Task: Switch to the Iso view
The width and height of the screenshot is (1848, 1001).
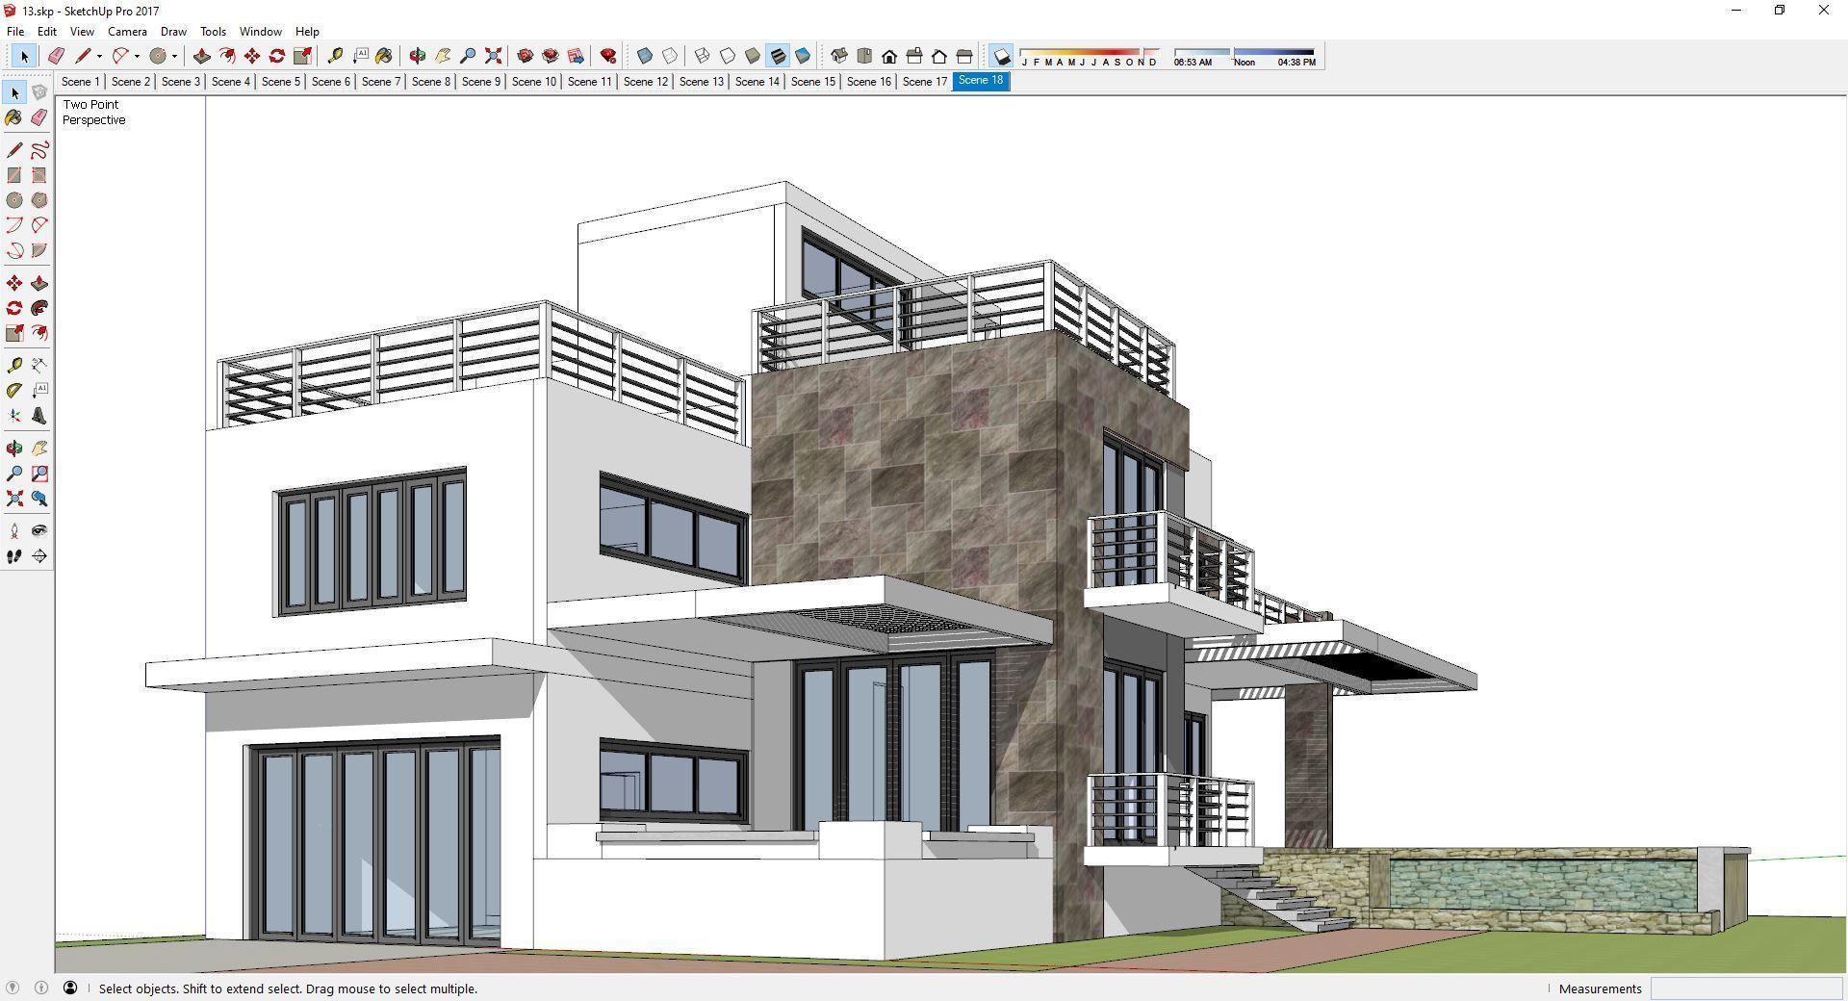Action: (839, 56)
